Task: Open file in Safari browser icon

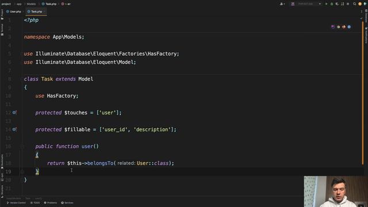Action: (349, 27)
